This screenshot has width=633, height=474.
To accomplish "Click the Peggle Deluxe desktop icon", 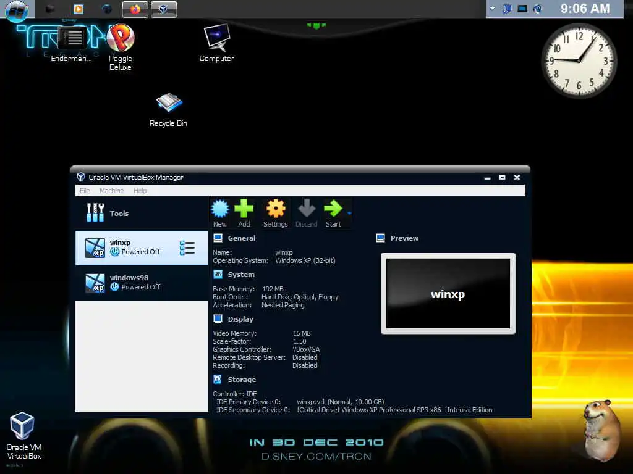I will pyautogui.click(x=121, y=47).
